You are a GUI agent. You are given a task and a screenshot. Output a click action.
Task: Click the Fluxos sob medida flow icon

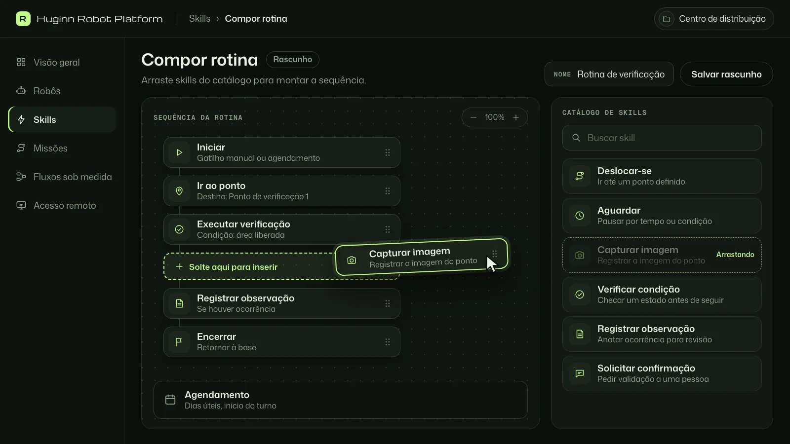tap(21, 177)
